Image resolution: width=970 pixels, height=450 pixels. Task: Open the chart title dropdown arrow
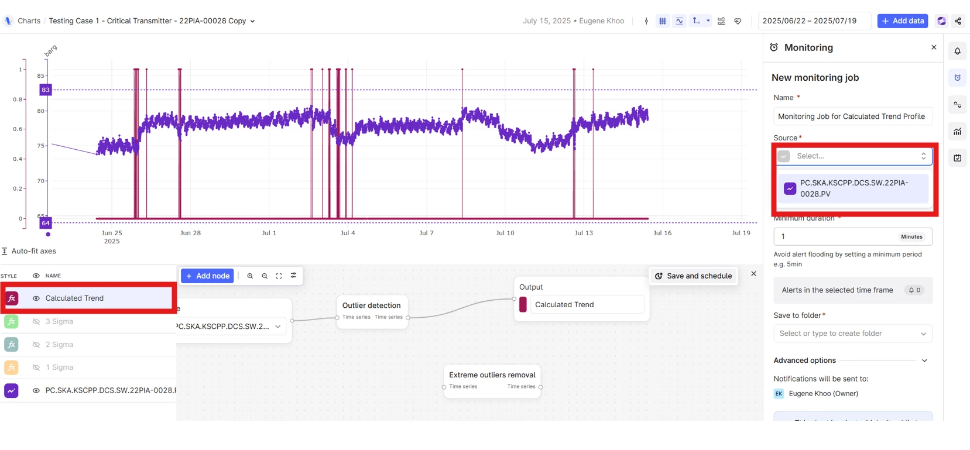click(252, 21)
